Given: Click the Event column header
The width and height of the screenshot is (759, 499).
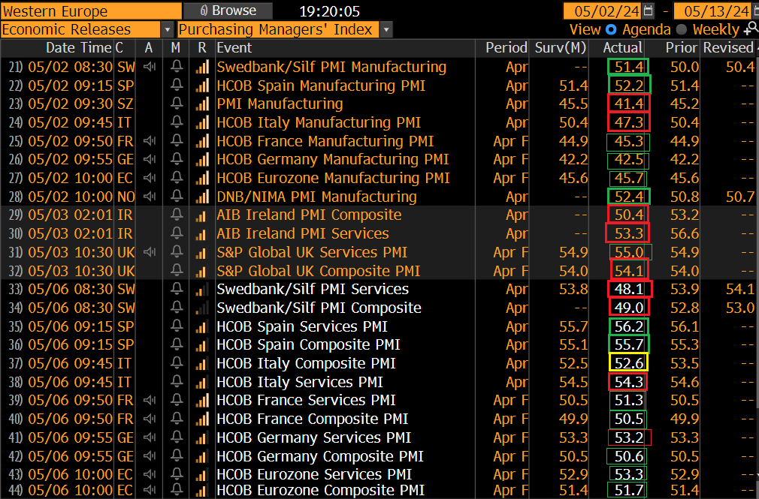Looking at the screenshot, I should pyautogui.click(x=234, y=48).
